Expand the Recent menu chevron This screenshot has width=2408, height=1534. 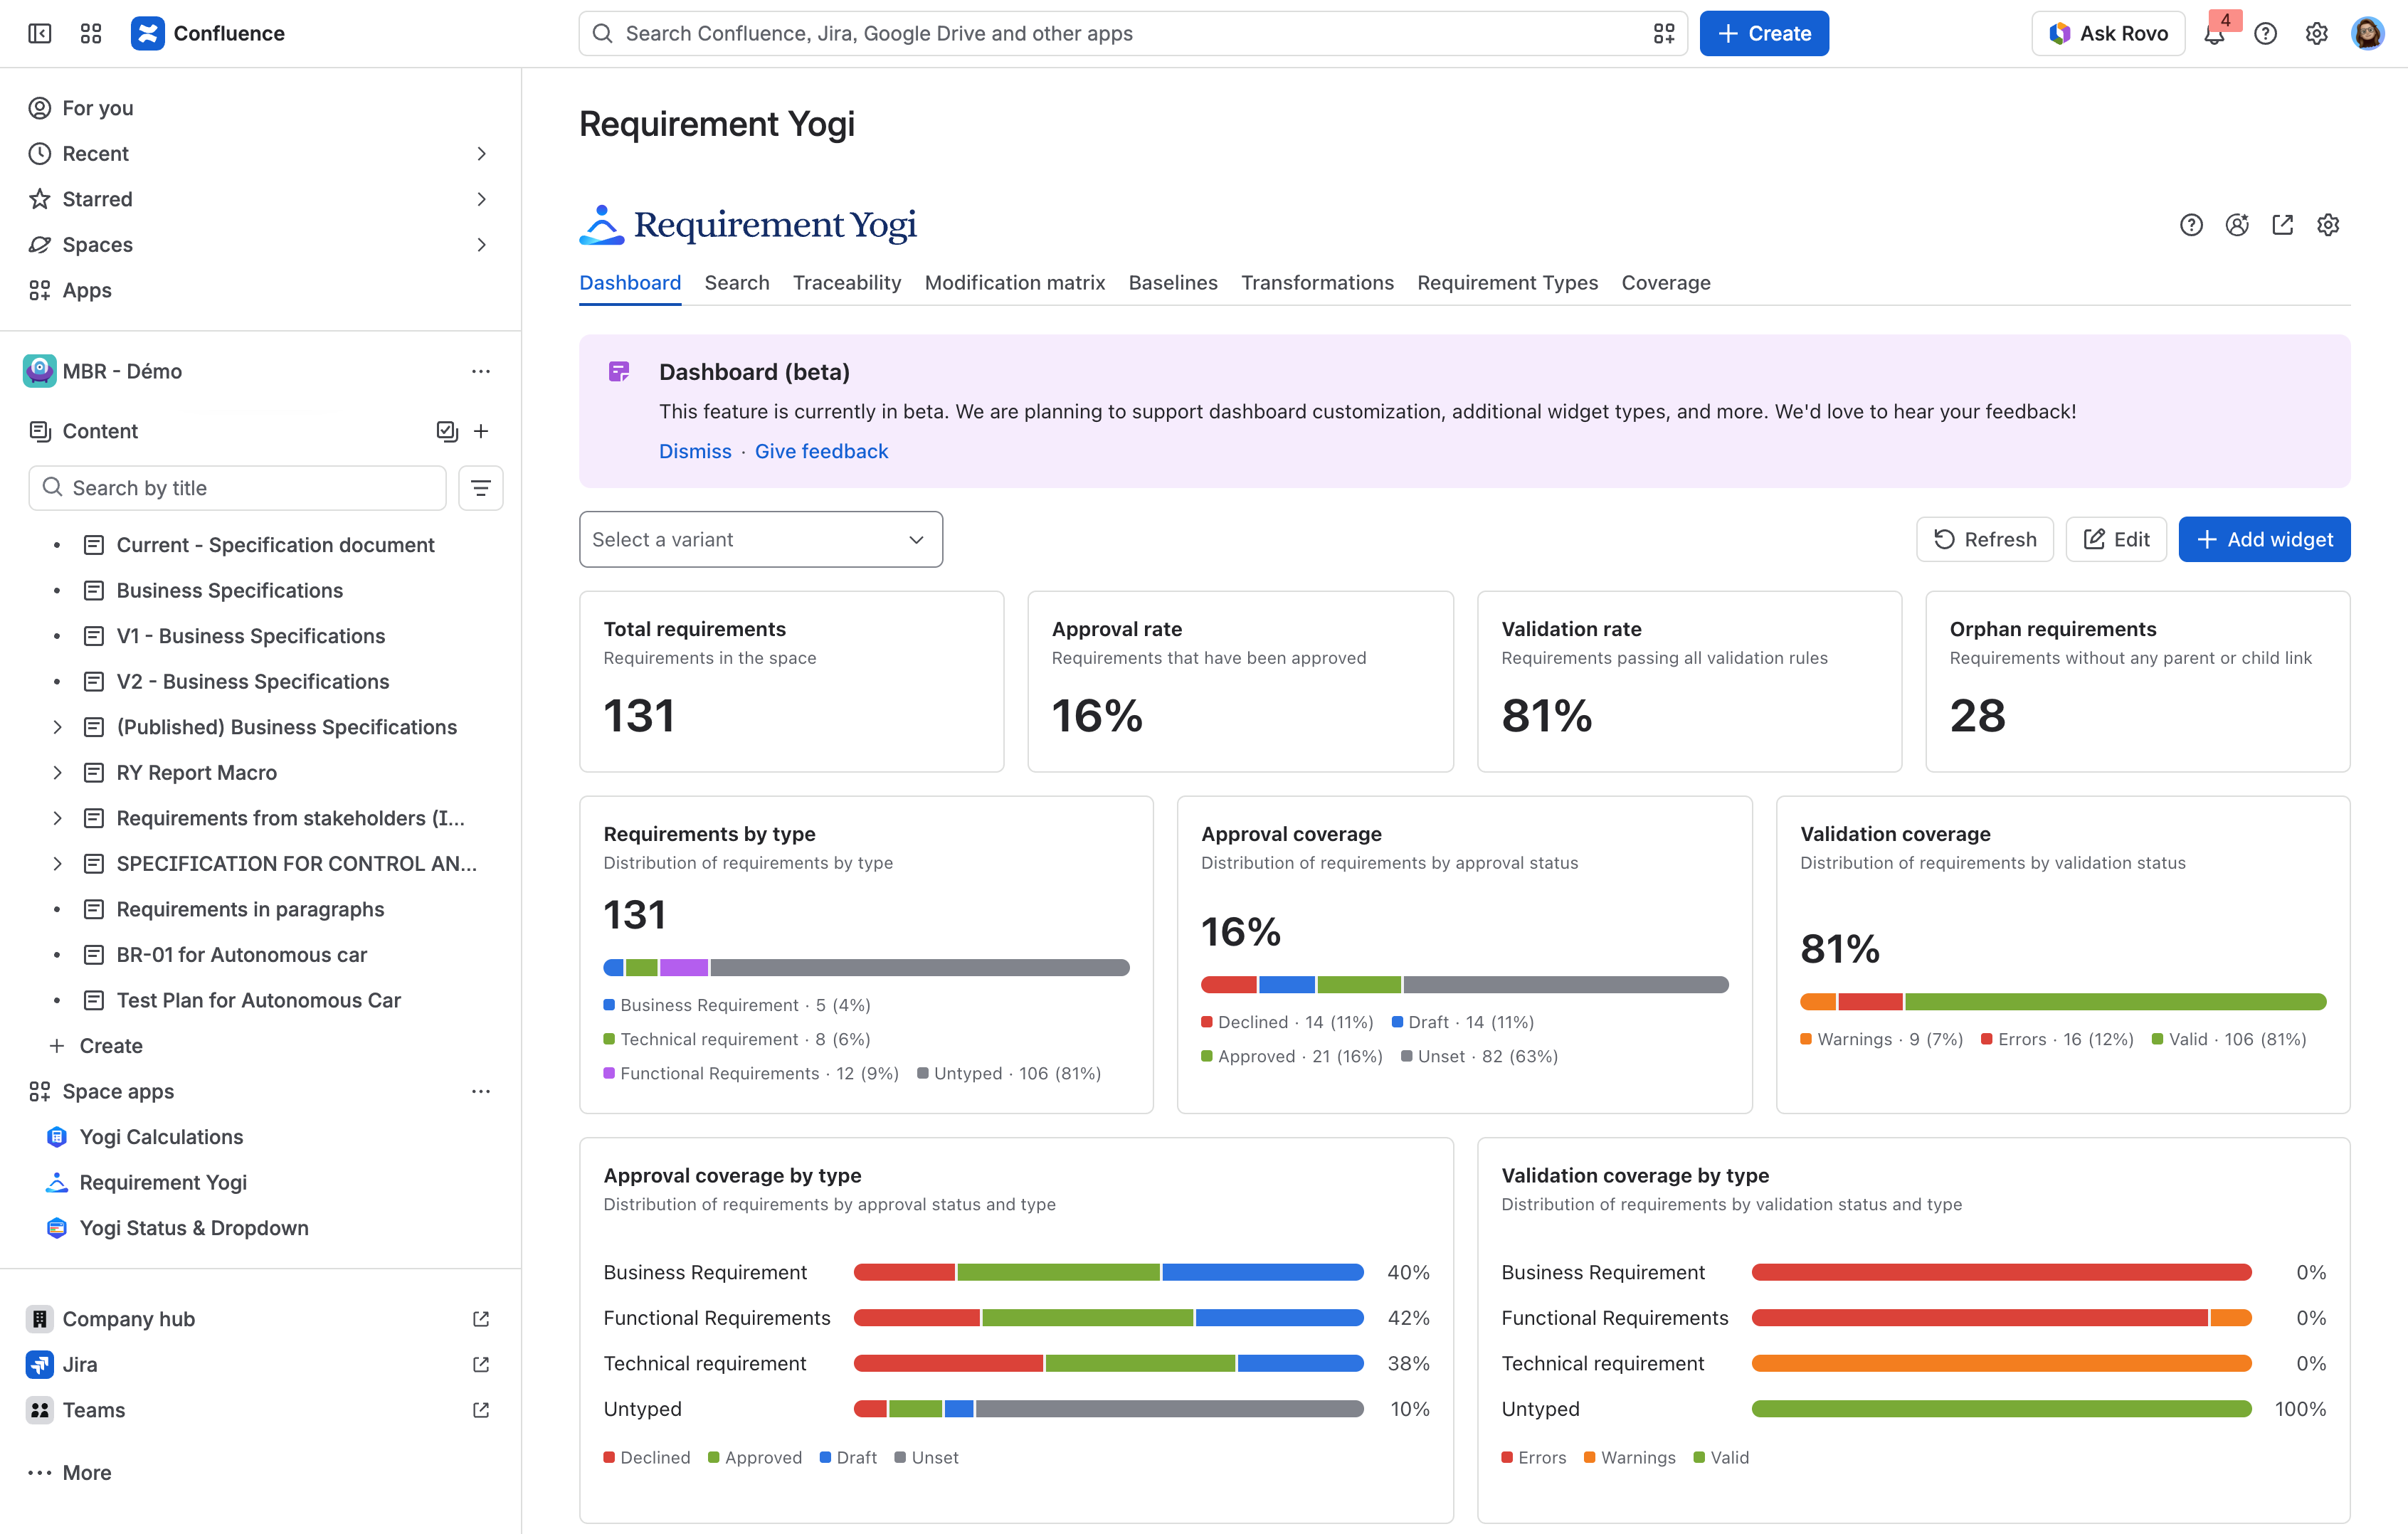pyautogui.click(x=481, y=154)
